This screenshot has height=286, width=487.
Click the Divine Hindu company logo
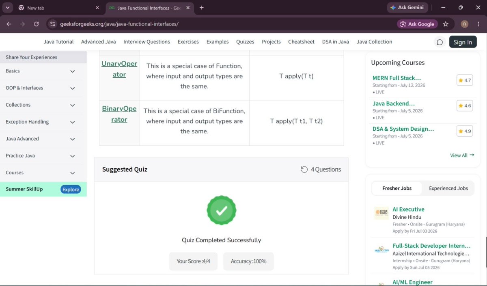[381, 213]
